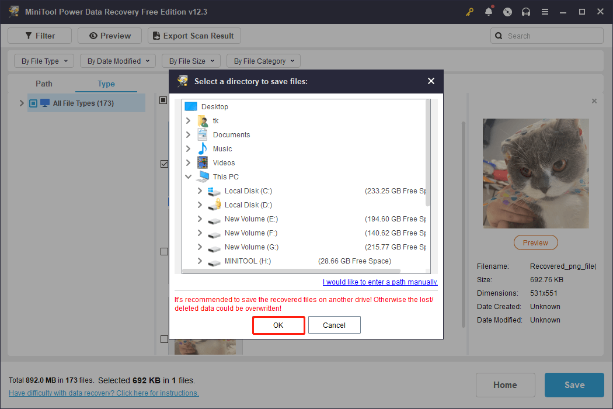The image size is (613, 409).
Task: Expand the Videos folder
Action: click(188, 163)
